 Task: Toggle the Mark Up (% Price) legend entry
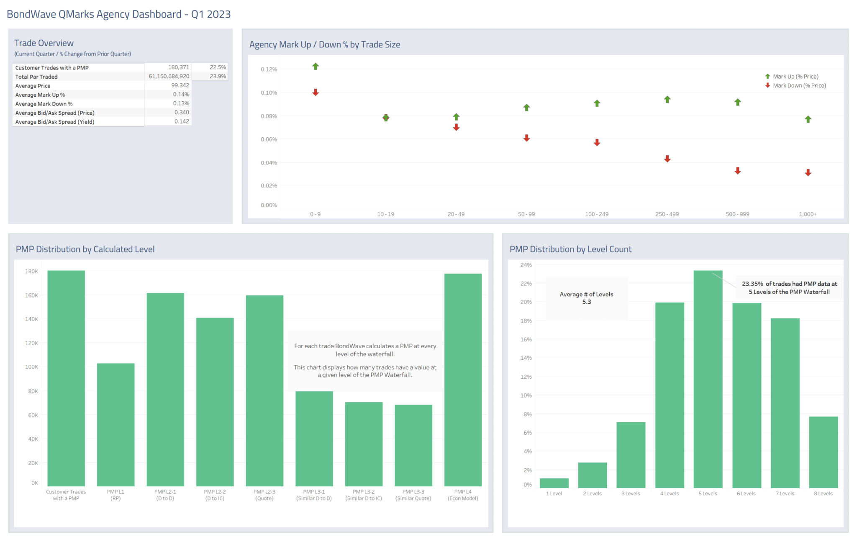pyautogui.click(x=795, y=76)
